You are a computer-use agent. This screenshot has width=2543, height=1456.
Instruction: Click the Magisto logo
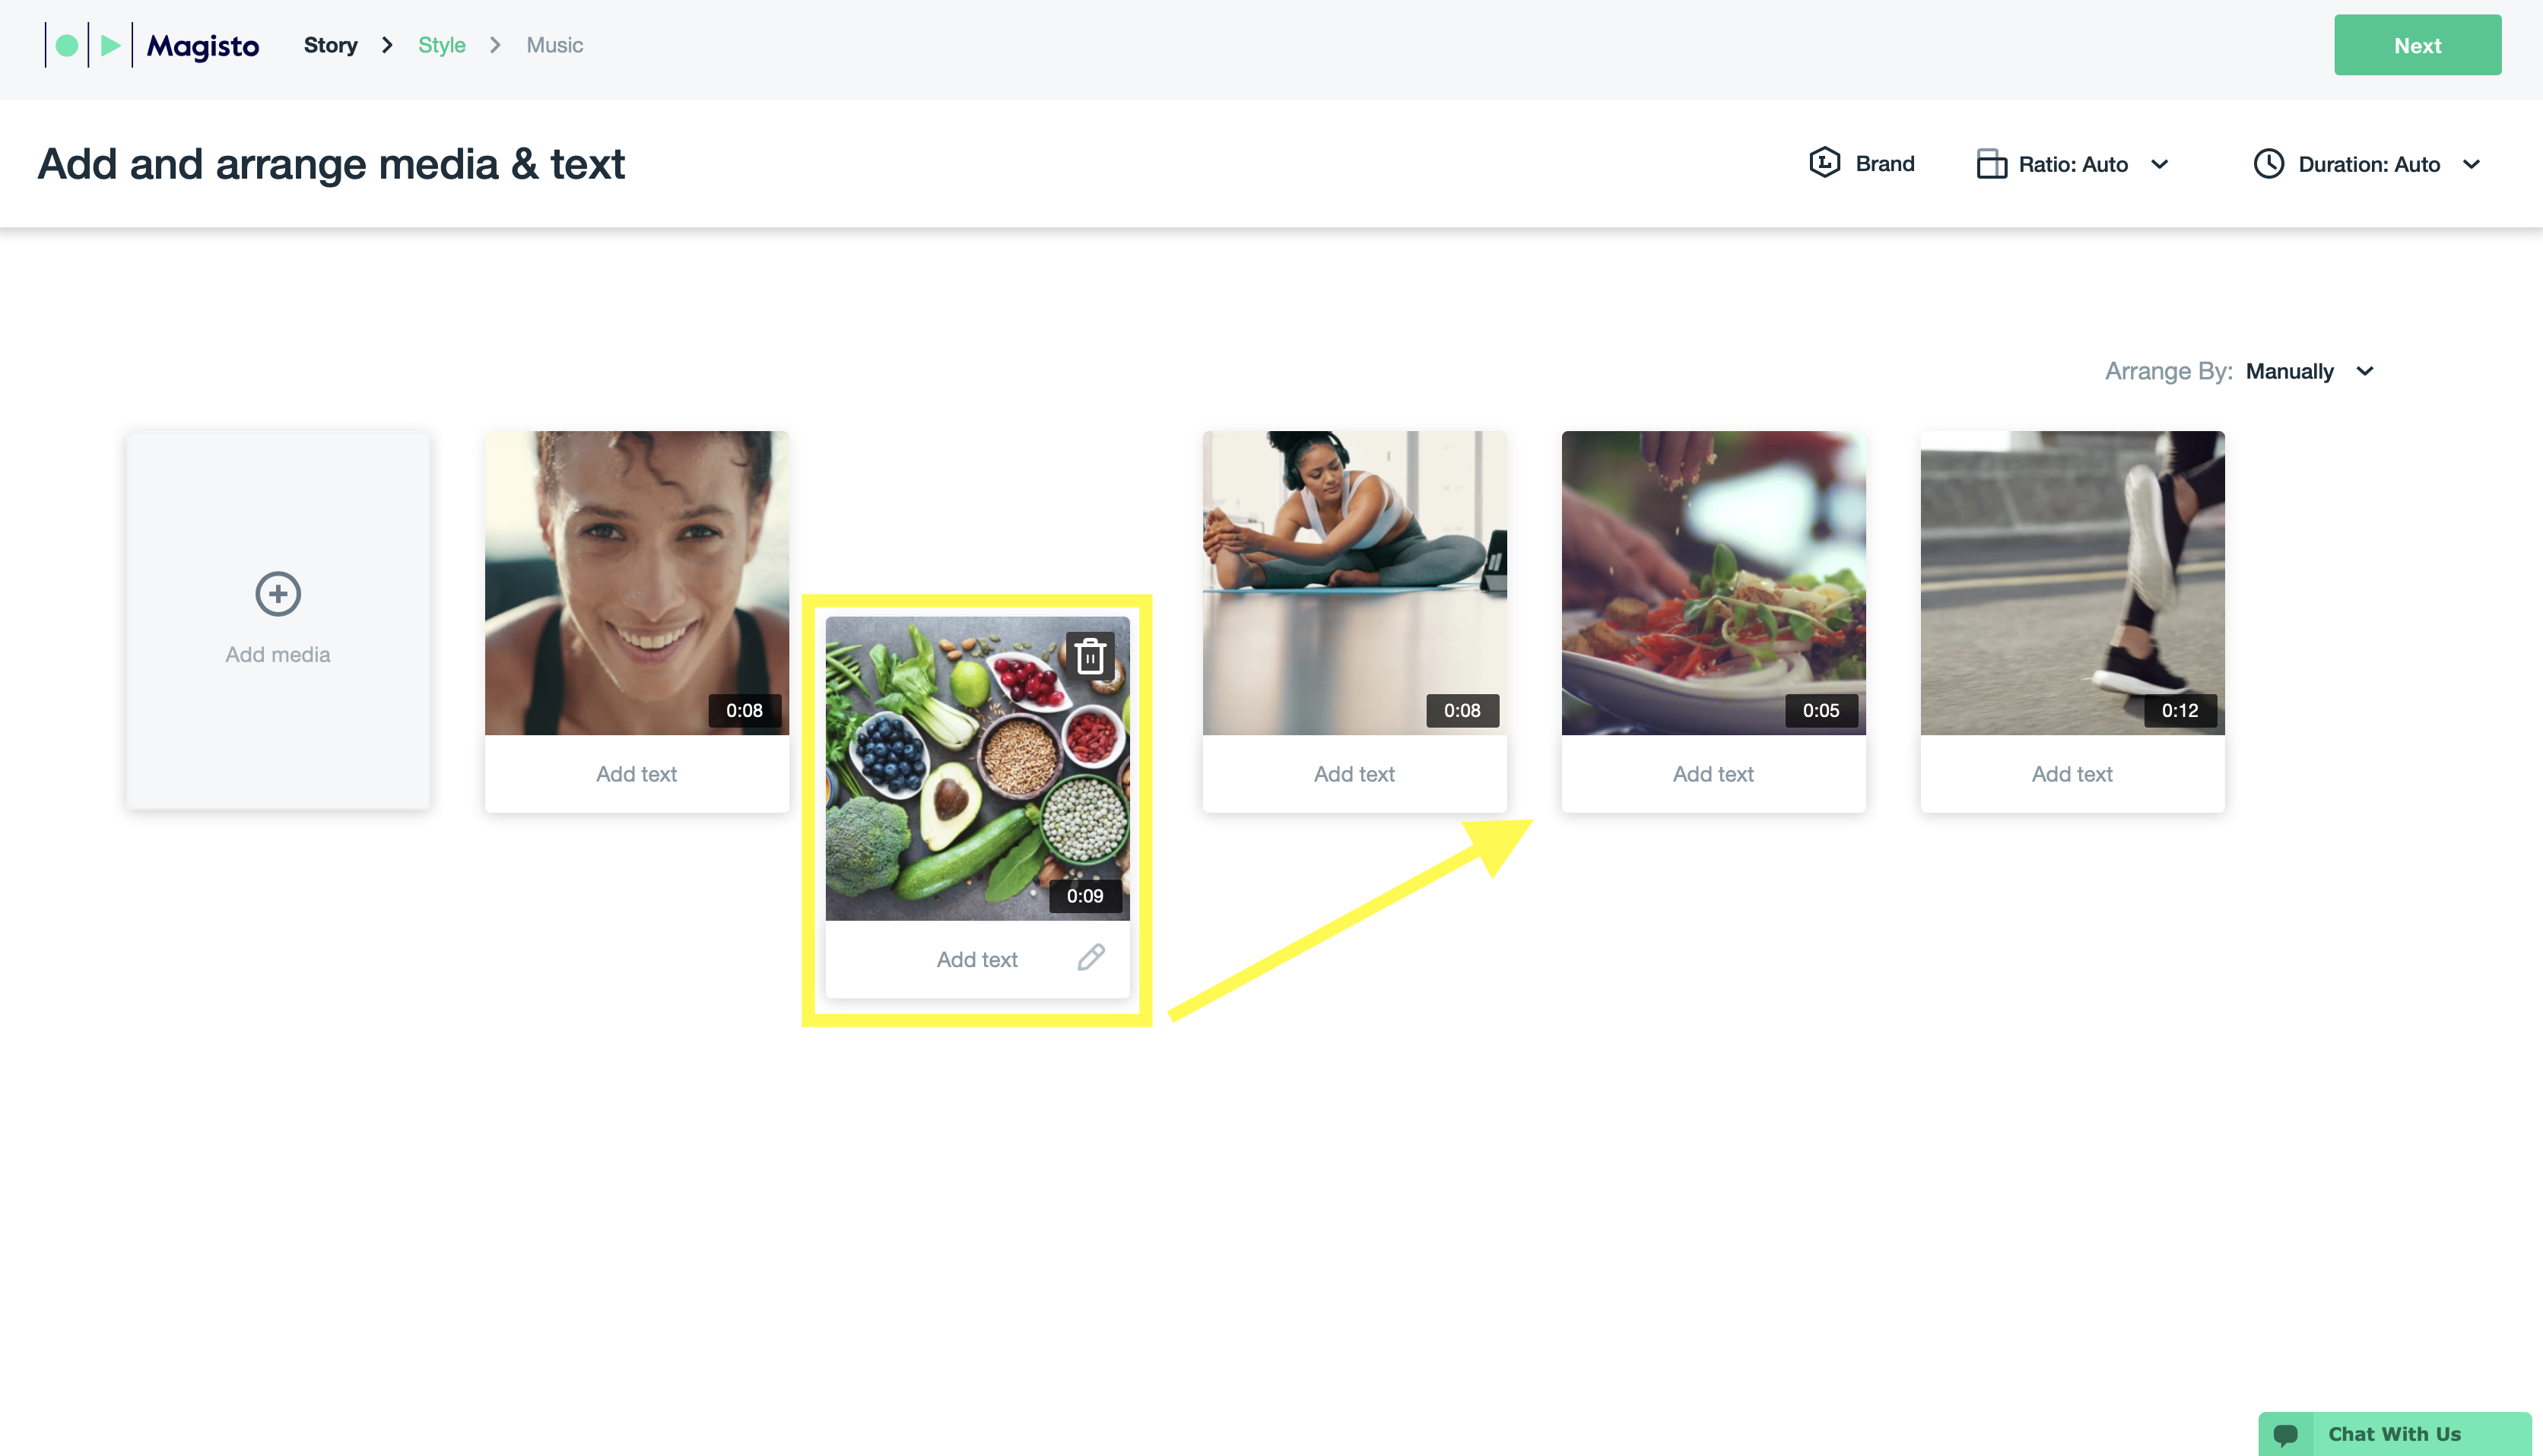152,45
